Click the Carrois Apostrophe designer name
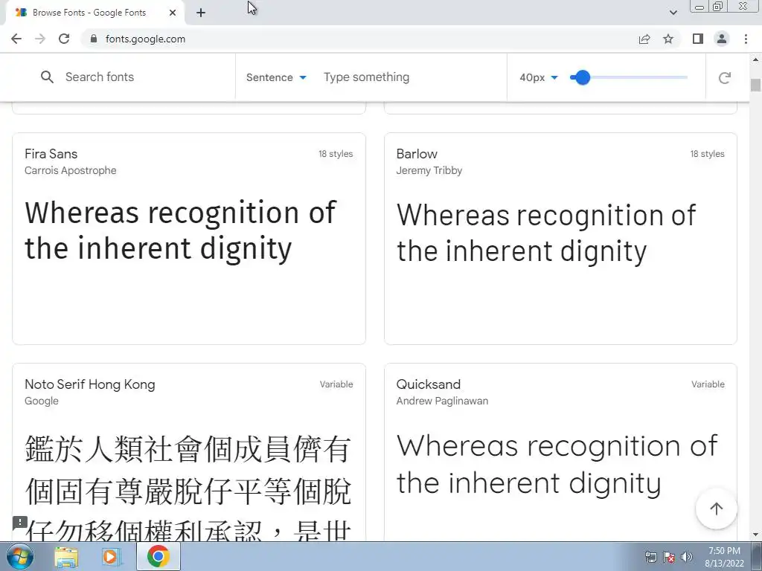The image size is (762, 571). pyautogui.click(x=71, y=170)
